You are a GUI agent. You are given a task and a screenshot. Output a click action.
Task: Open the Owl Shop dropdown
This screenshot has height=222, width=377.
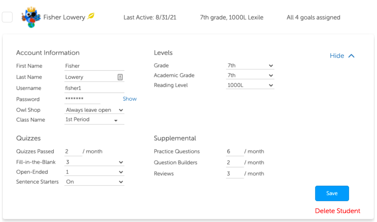click(121, 110)
